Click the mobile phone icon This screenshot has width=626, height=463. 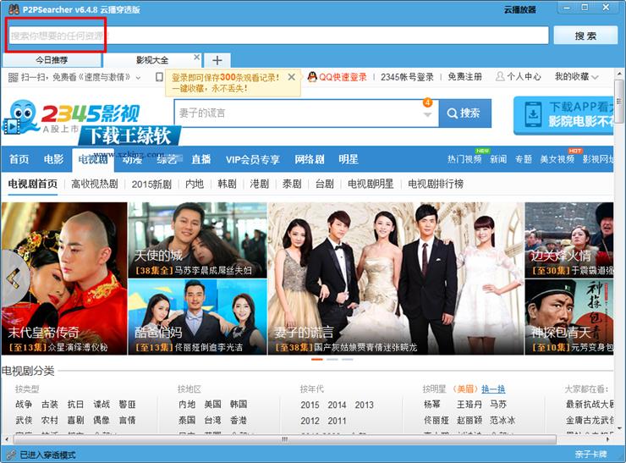coord(159,77)
